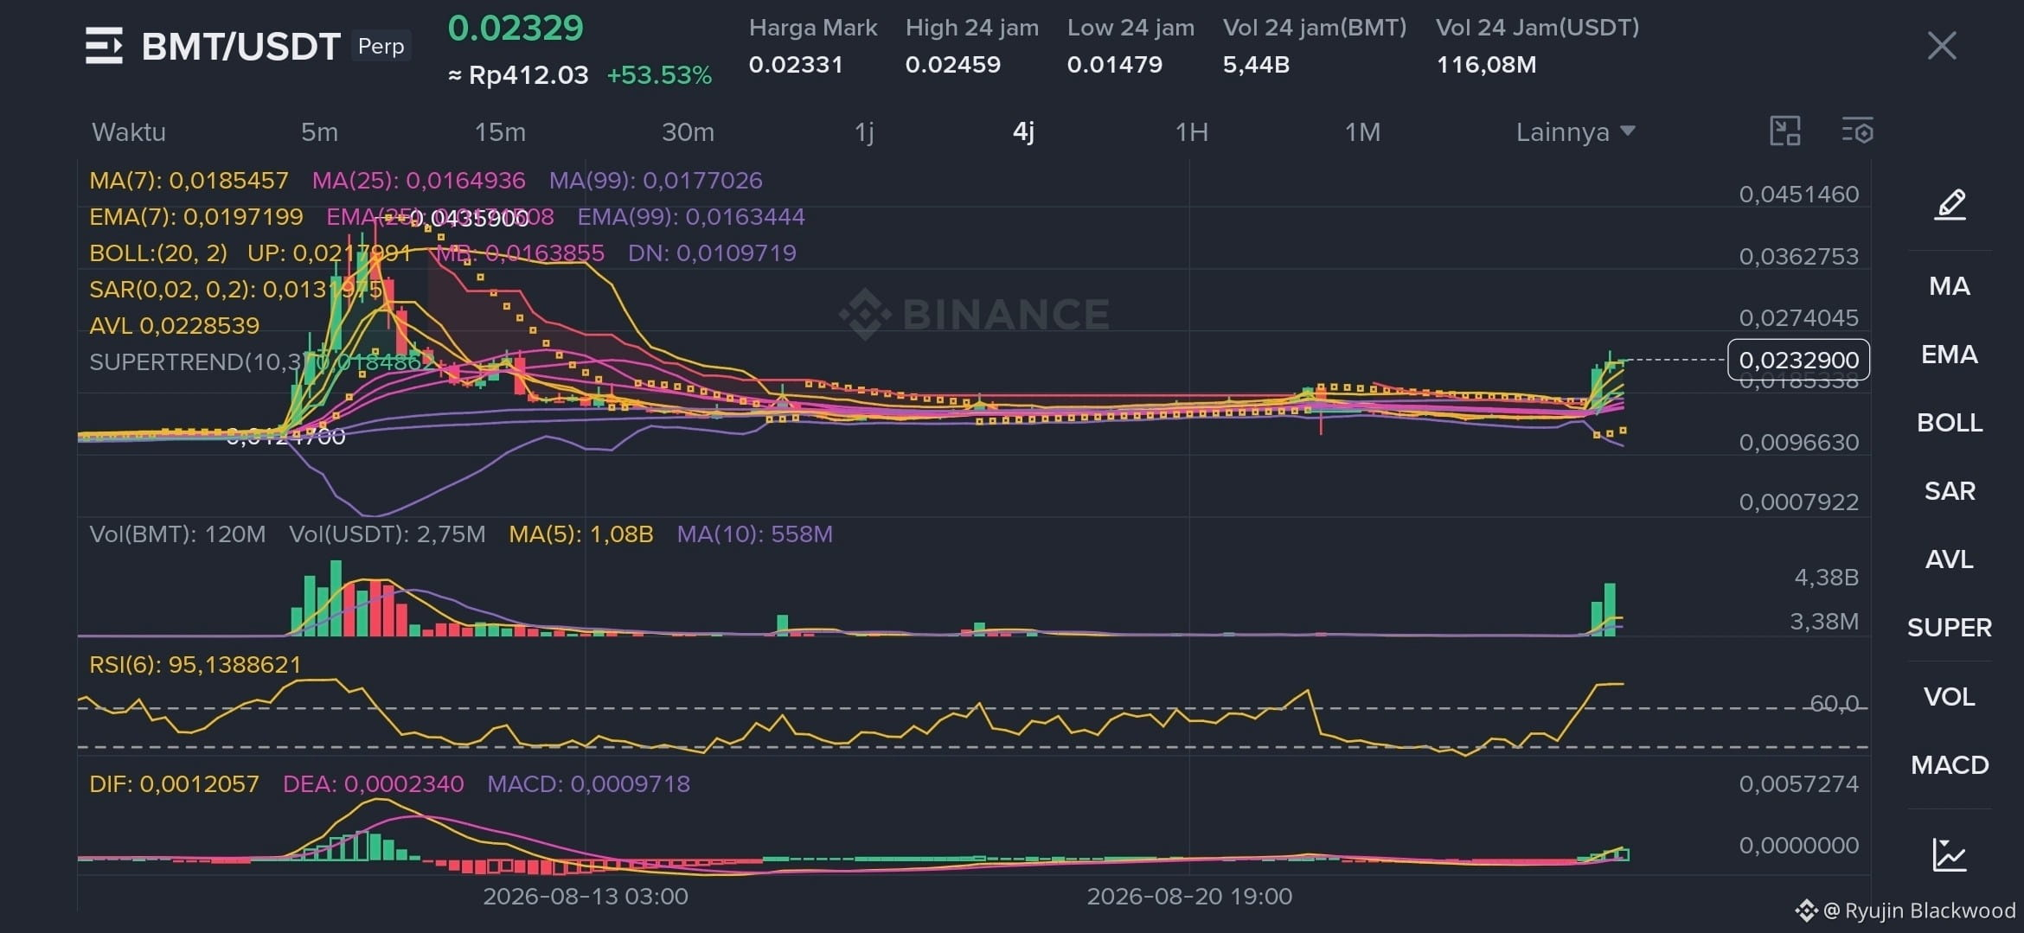Click the 0,0232900 current price label
The width and height of the screenshot is (2024, 933).
coord(1799,360)
